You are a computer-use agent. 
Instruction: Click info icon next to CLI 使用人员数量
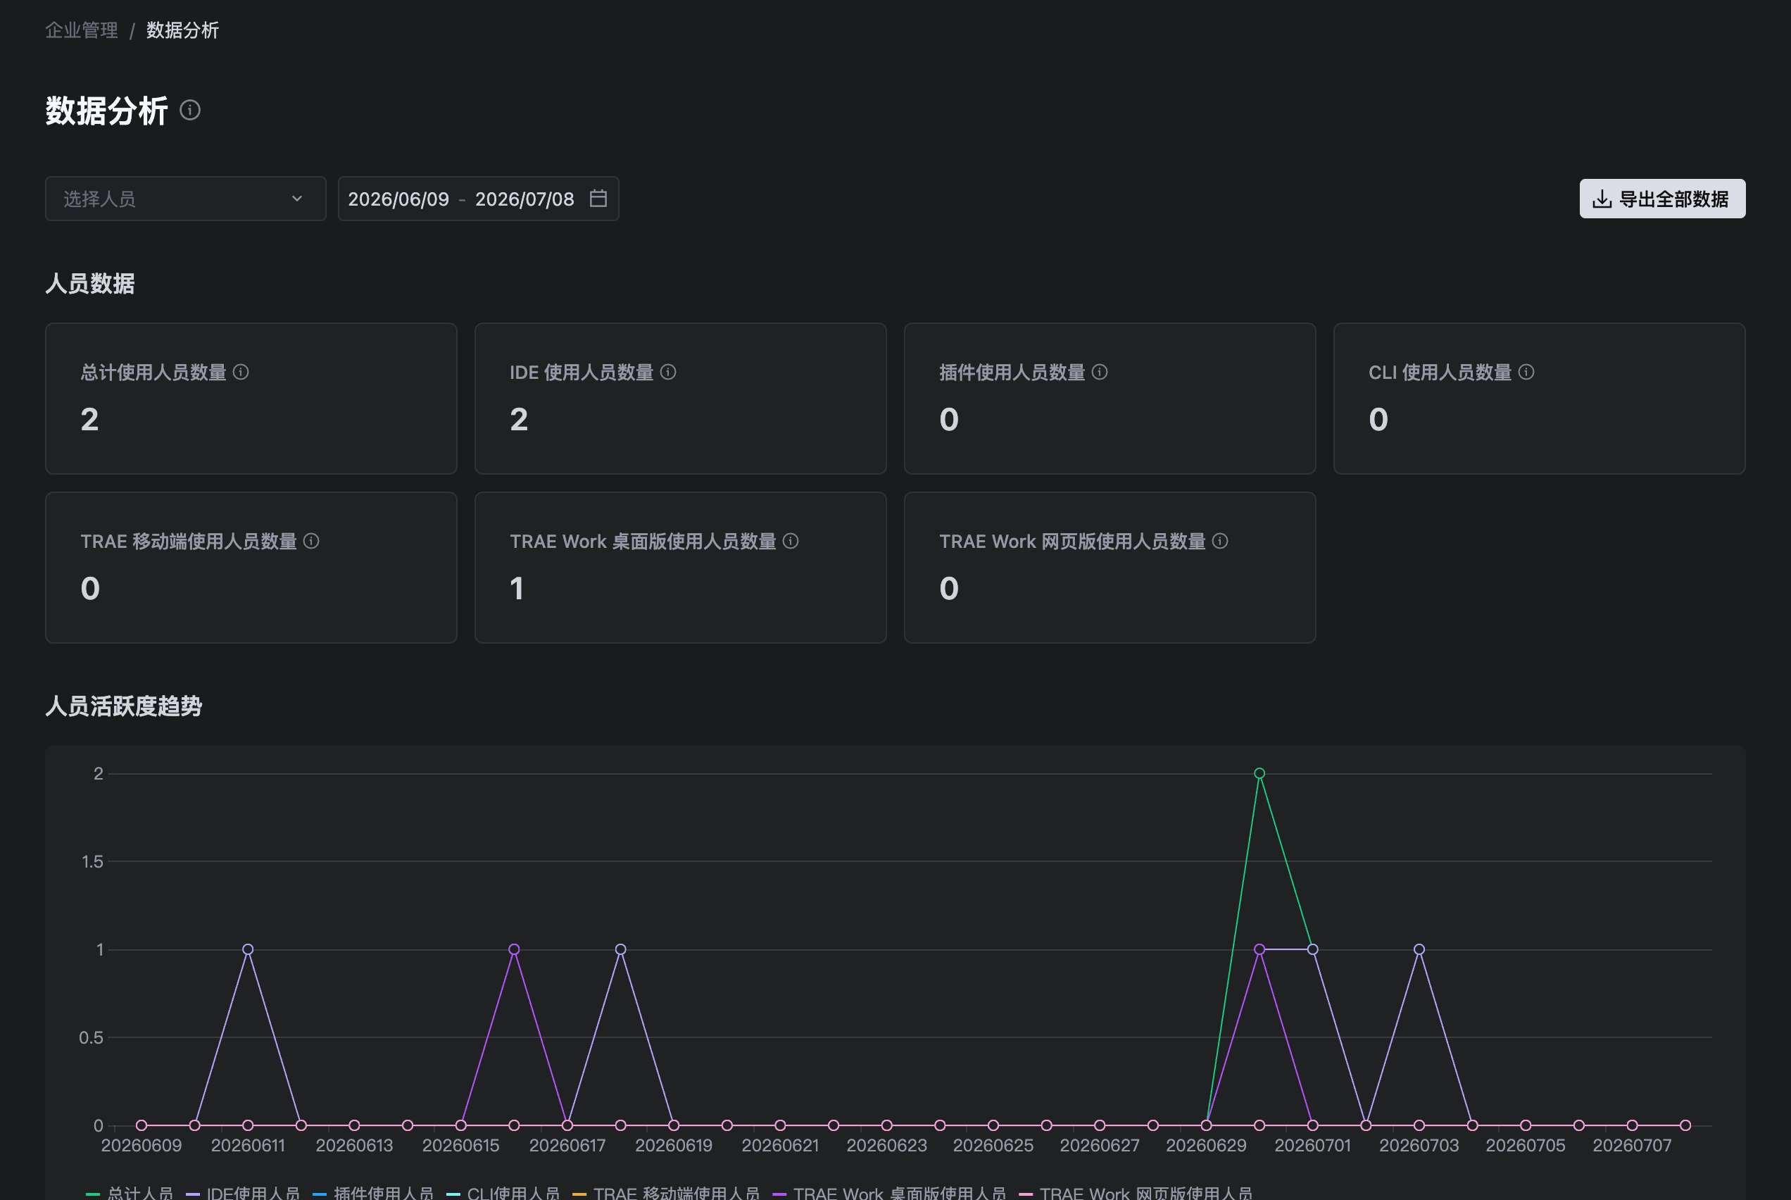click(x=1526, y=372)
